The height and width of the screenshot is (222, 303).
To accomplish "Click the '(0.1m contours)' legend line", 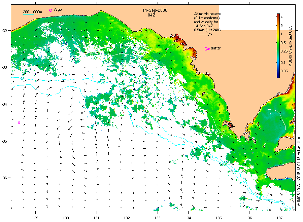I will pos(207,18).
